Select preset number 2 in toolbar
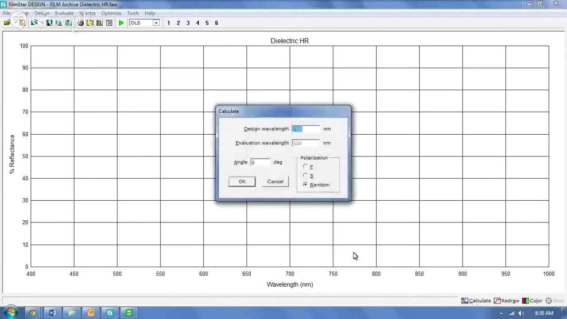Viewport: 567px width, 319px height. tap(178, 23)
